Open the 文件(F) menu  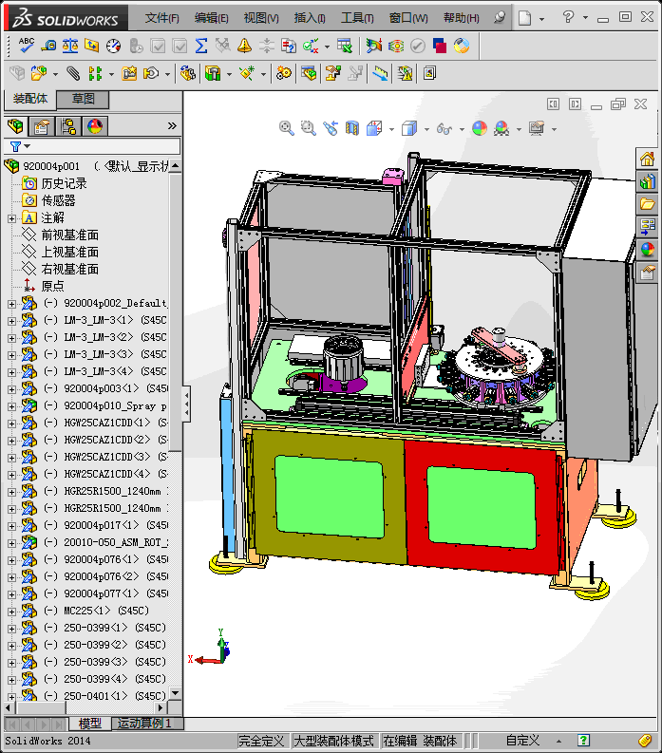coord(161,18)
